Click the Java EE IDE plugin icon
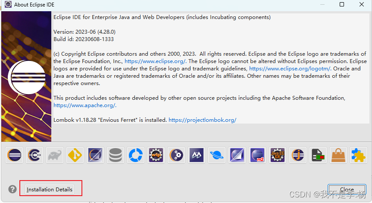This screenshot has height=203, width=372. pyautogui.click(x=278, y=155)
